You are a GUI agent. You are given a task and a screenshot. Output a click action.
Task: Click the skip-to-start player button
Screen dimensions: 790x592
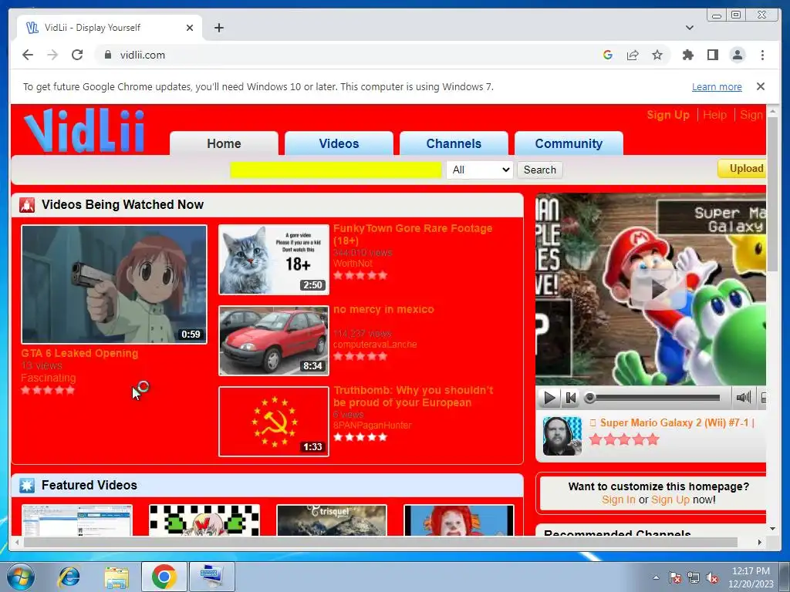point(571,398)
